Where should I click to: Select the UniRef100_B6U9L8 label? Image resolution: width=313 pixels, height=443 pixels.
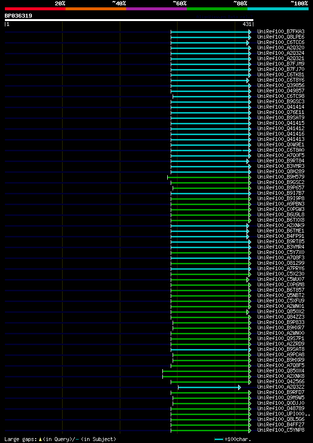click(x=281, y=214)
